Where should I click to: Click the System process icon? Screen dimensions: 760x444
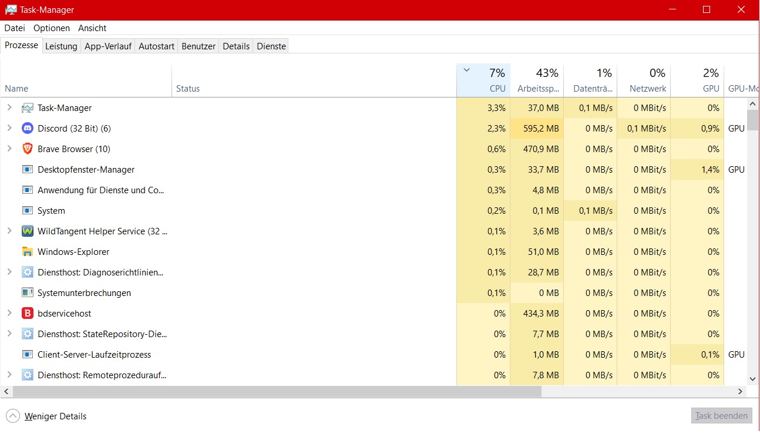[x=28, y=211]
